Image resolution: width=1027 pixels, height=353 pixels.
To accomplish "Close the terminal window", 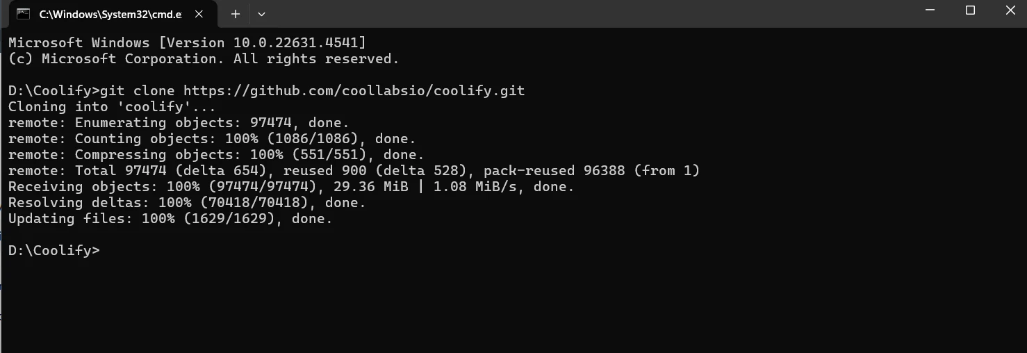I will tap(1010, 10).
